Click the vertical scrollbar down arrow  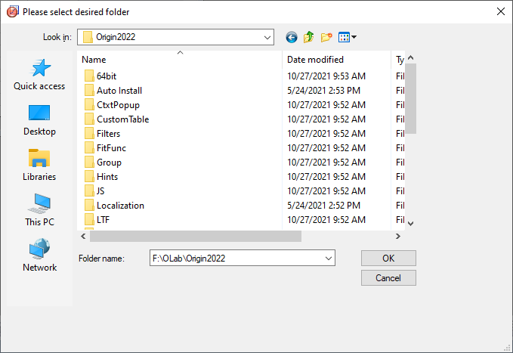tap(411, 223)
